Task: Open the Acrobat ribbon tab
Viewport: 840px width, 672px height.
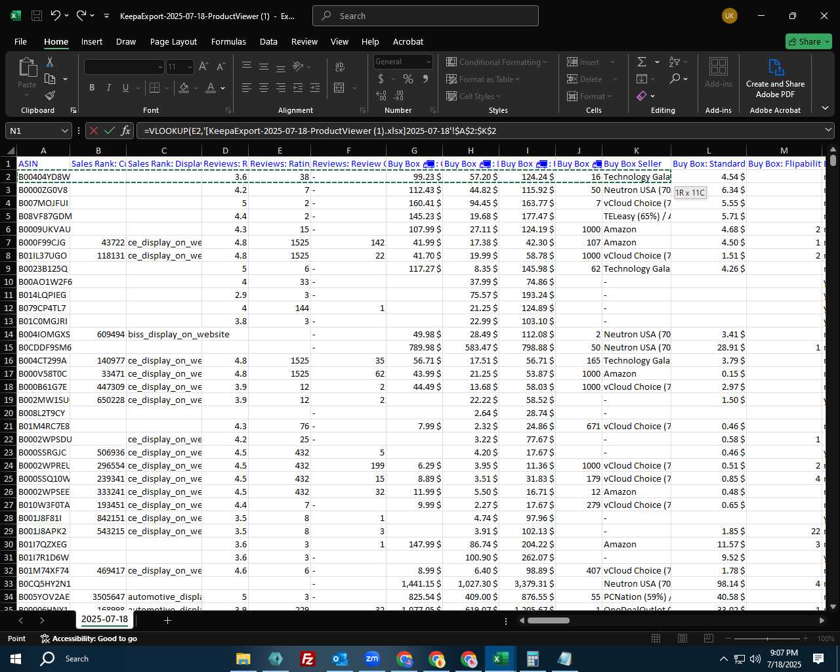Action: point(408,41)
